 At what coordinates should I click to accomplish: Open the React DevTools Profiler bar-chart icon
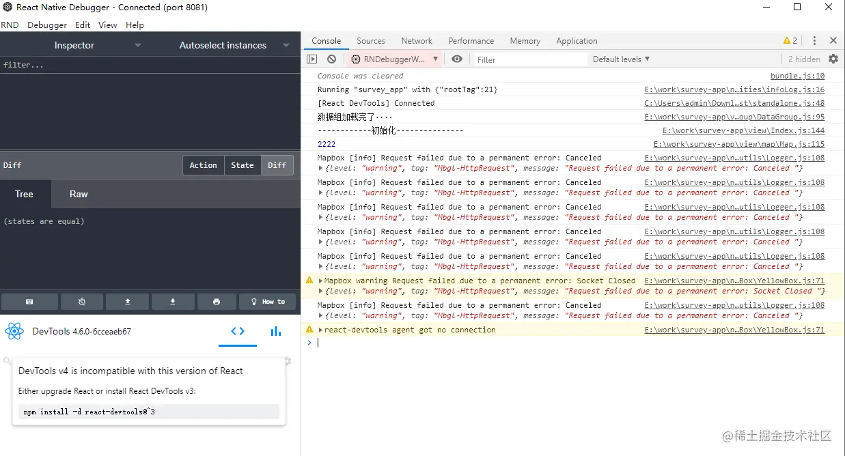click(276, 331)
